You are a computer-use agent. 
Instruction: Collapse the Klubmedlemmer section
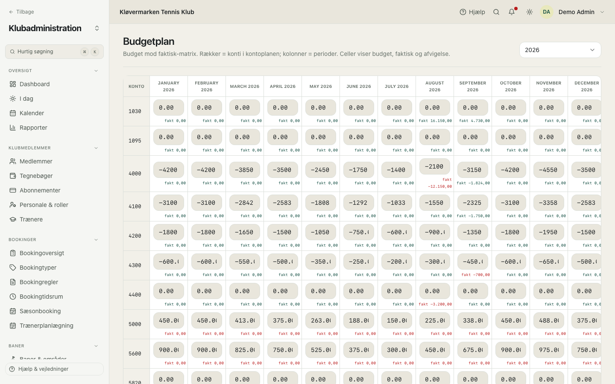[96, 148]
